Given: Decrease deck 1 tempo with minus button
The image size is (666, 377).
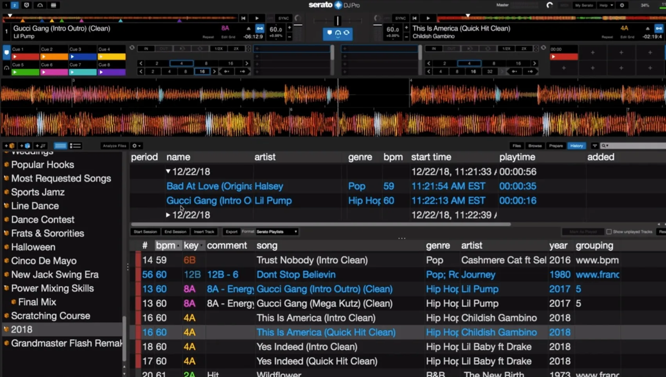Looking at the screenshot, I should [290, 36].
